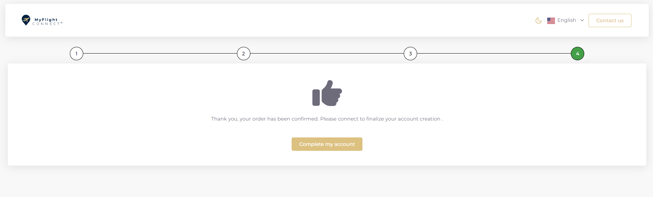Click the green step 4 circle
653x197 pixels.
(x=577, y=54)
